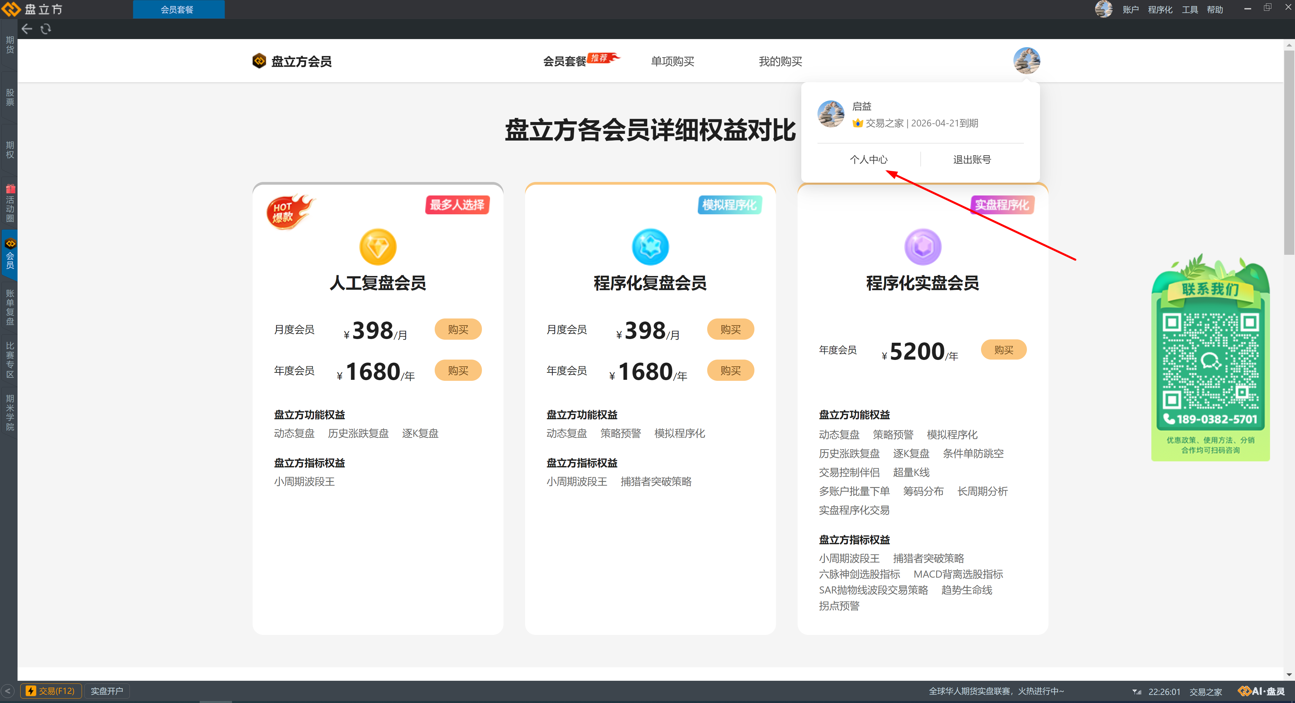Image resolution: width=1295 pixels, height=703 pixels.
Task: Click the 模拟程序化 badge
Action: [729, 205]
